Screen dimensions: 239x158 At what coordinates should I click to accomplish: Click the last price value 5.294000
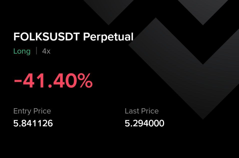(145, 123)
